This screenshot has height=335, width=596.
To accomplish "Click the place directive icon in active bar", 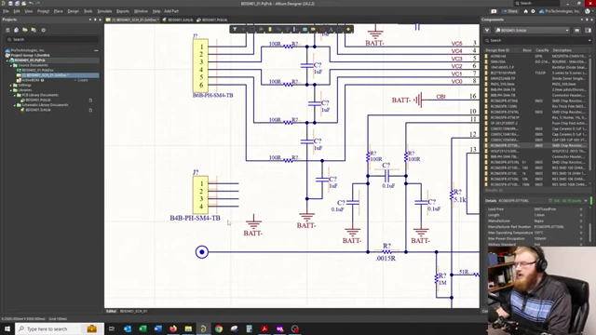I will [x=322, y=29].
